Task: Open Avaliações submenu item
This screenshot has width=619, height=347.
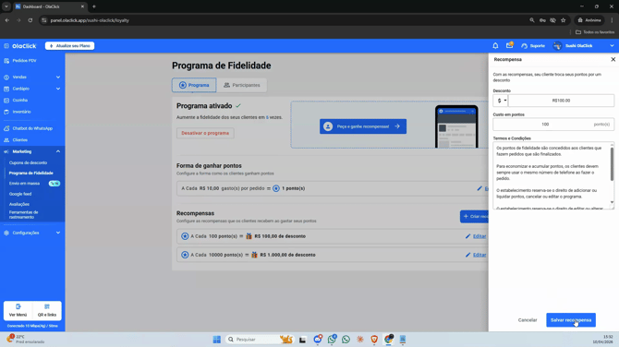Action: click(x=19, y=204)
